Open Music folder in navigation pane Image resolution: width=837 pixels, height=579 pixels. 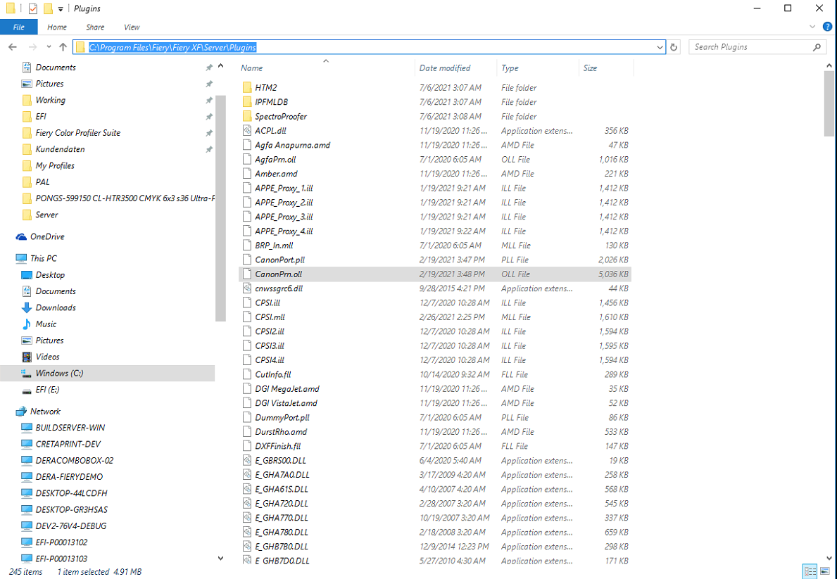[46, 324]
